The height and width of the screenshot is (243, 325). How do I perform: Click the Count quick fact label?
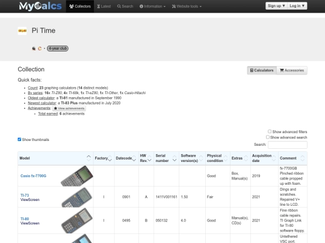click(x=32, y=88)
